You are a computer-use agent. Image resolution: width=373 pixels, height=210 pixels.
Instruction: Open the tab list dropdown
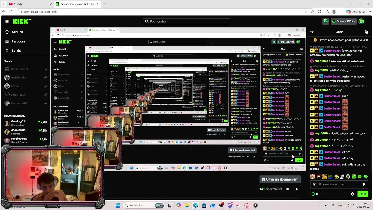[4, 4]
